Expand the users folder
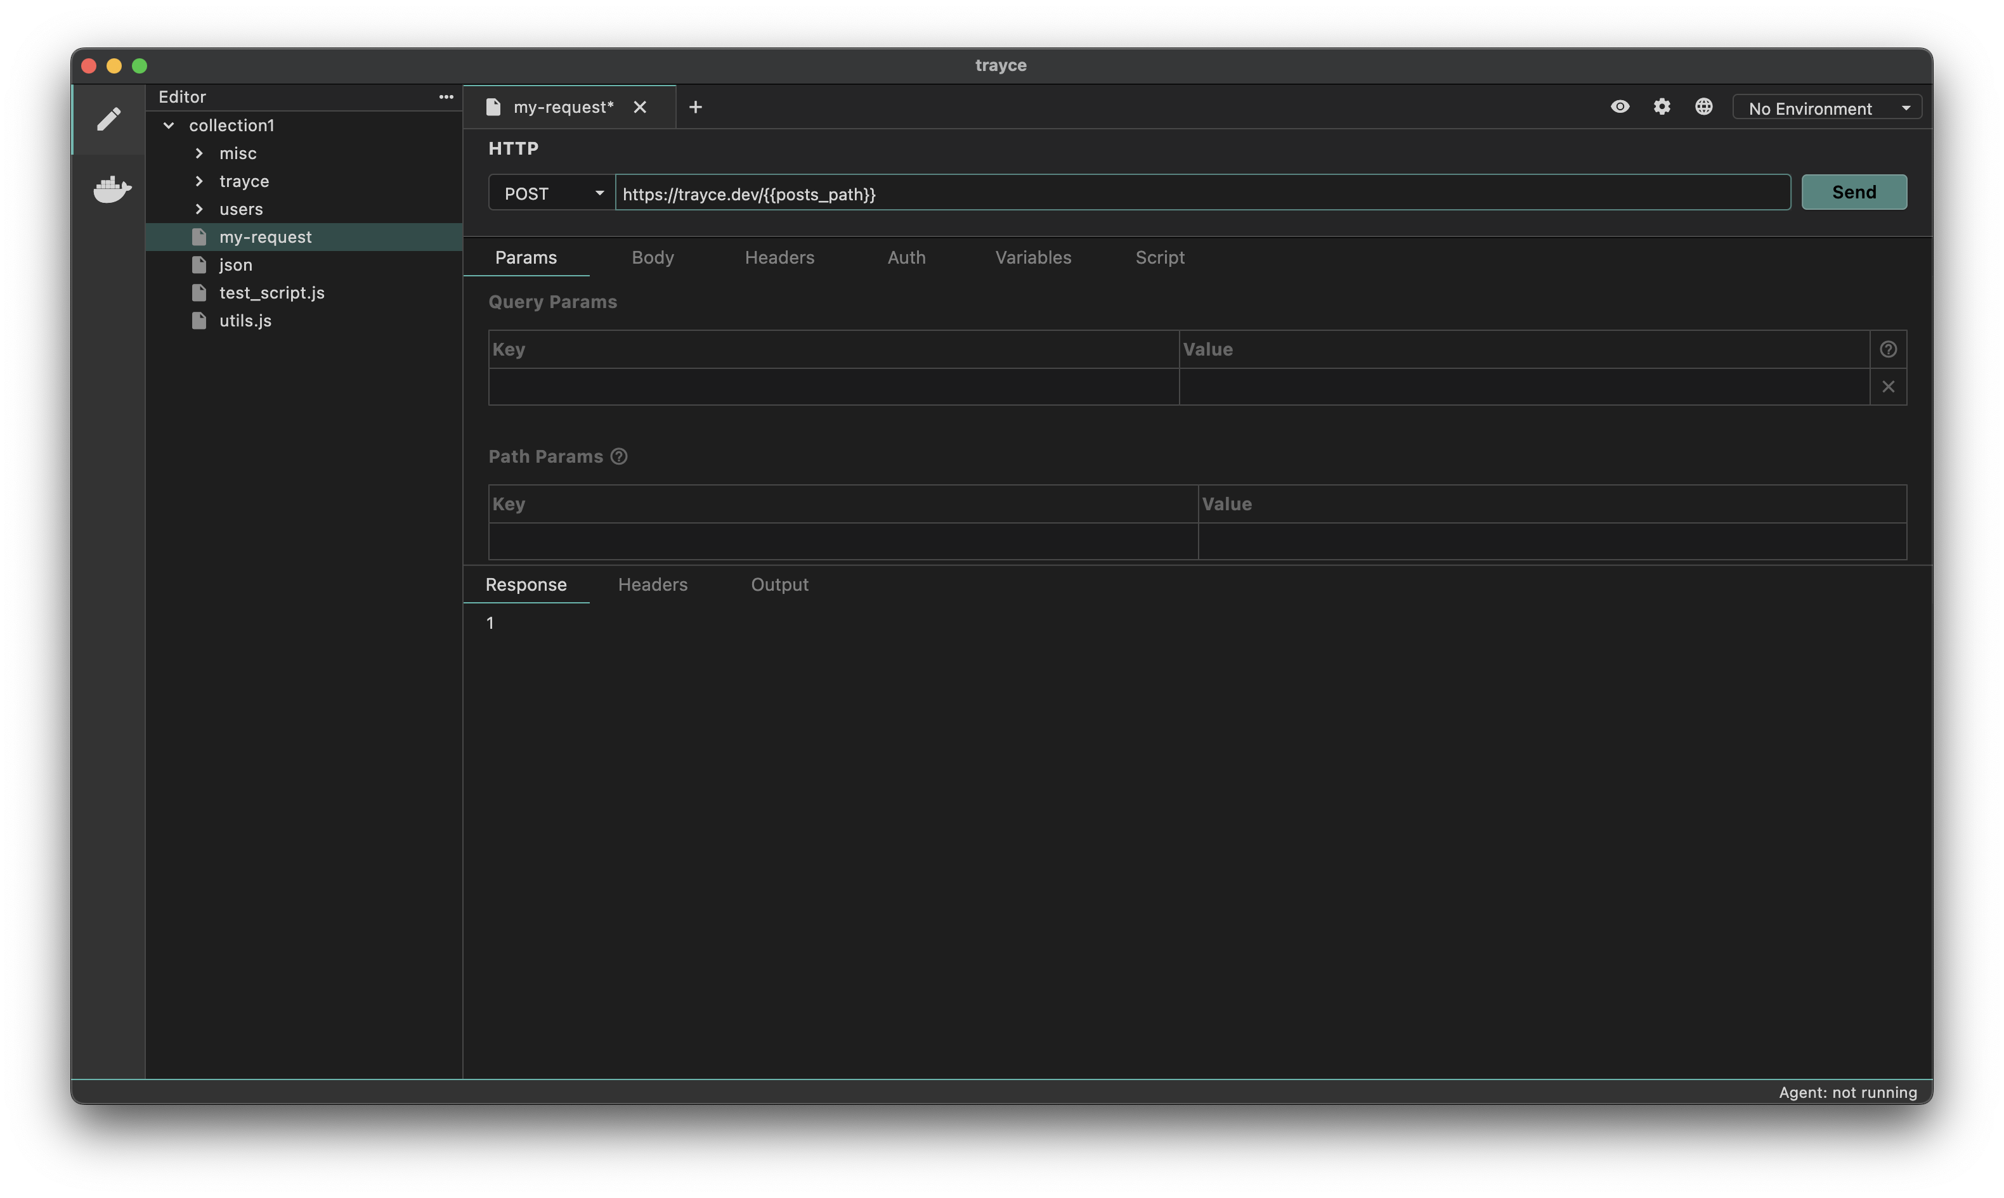Viewport: 2004px width, 1198px height. (x=198, y=209)
